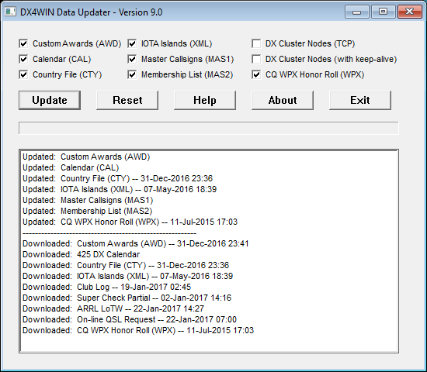The image size is (427, 372).
Task: Select log line 'Updated: Custom Awards (AWD)'
Action: [x=86, y=157]
